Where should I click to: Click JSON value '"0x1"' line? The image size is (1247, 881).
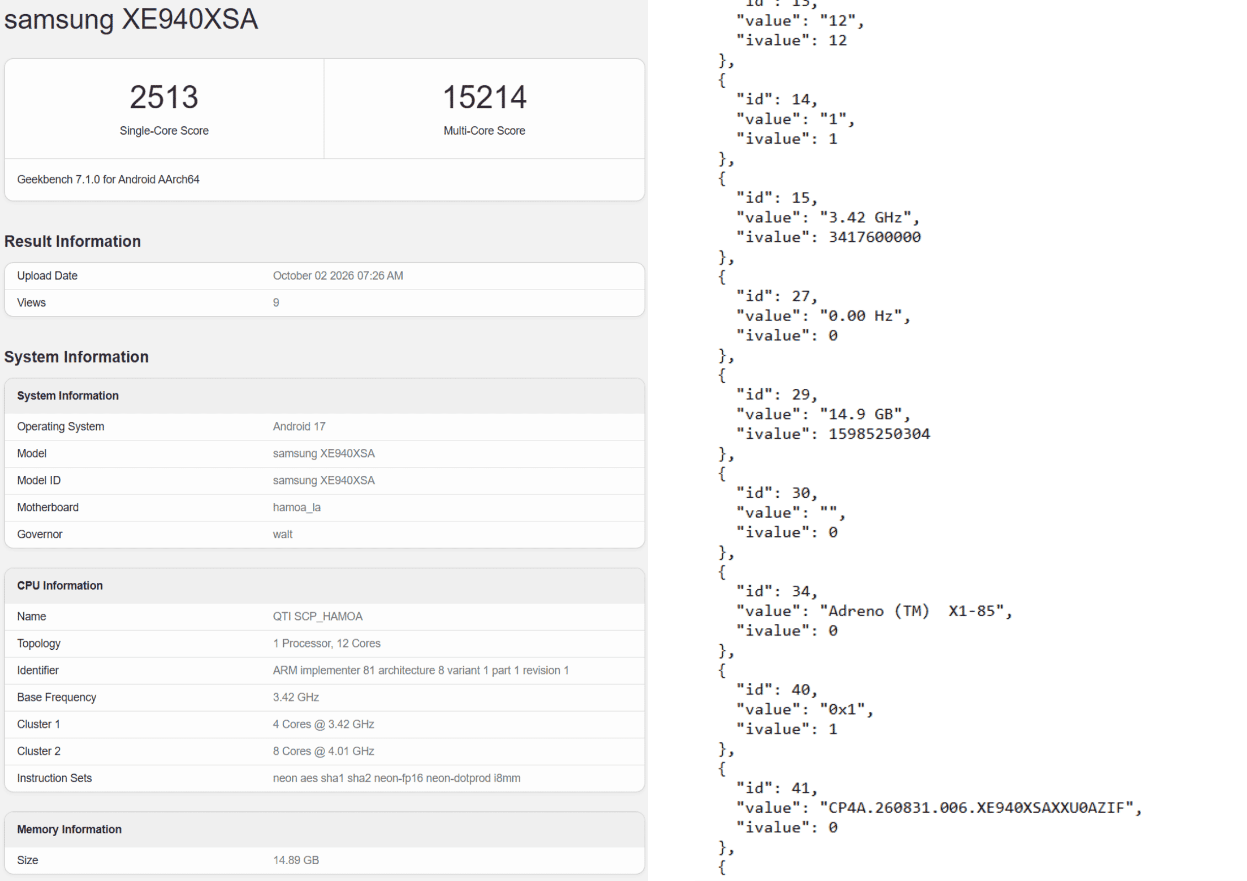pyautogui.click(x=804, y=710)
